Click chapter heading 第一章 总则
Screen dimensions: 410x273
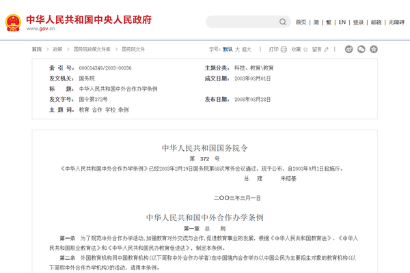[x=204, y=229]
